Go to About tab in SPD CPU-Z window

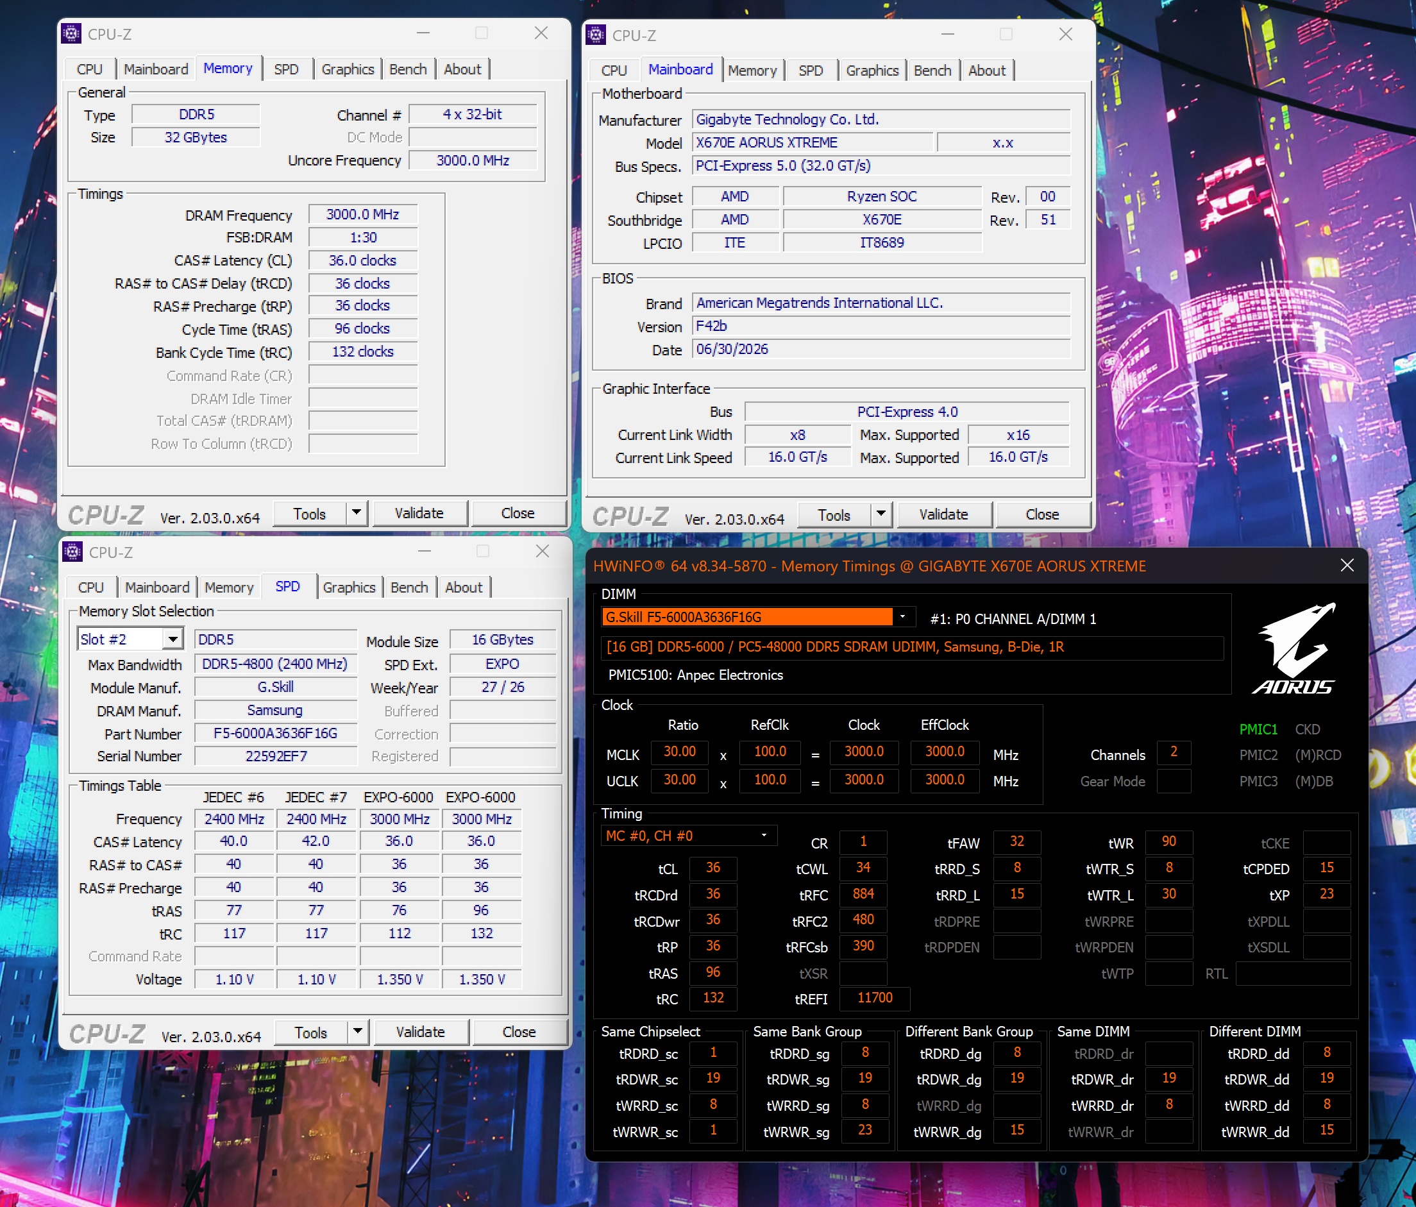pyautogui.click(x=464, y=587)
